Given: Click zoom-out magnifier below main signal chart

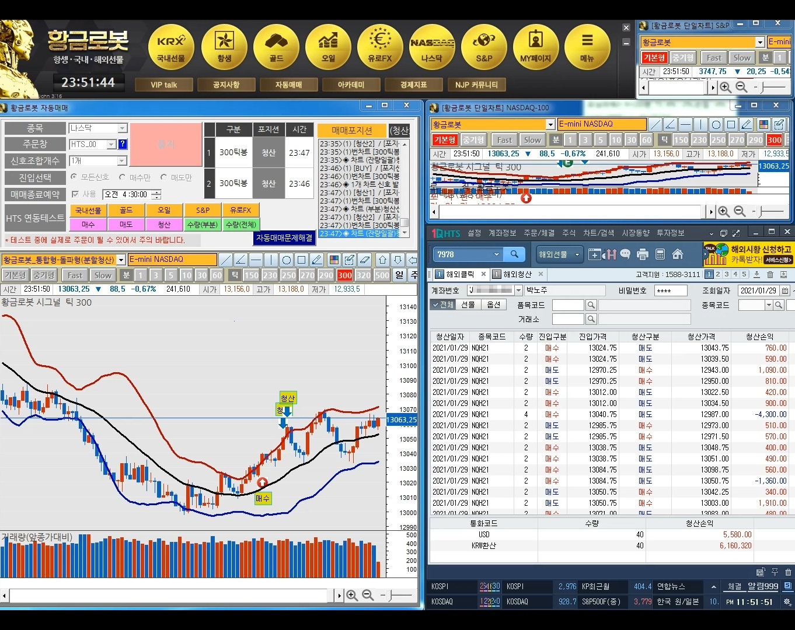Looking at the screenshot, I should 368,595.
